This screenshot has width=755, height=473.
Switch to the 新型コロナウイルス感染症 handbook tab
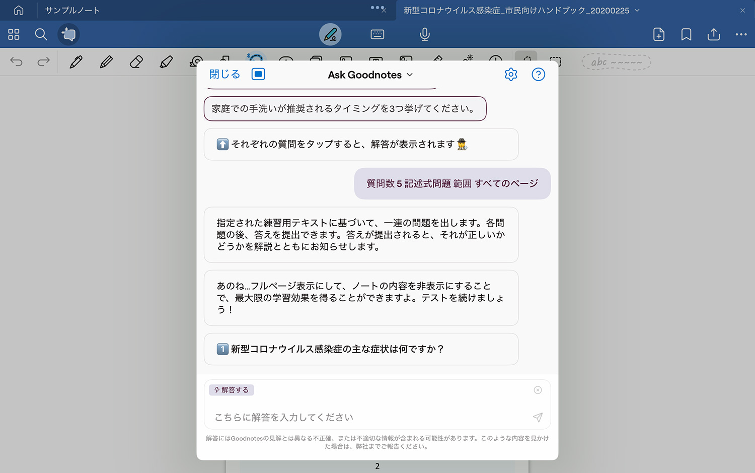click(x=516, y=10)
